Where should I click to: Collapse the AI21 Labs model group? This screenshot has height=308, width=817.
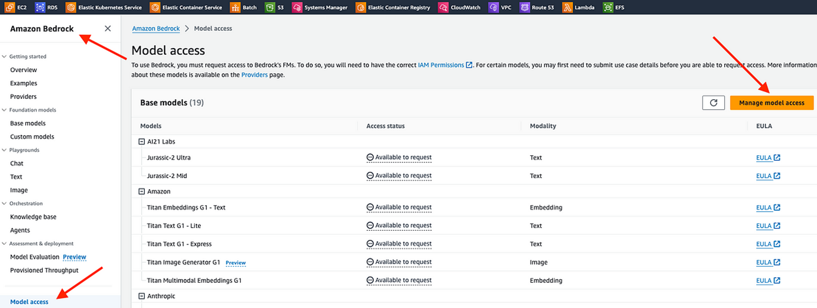pyautogui.click(x=142, y=142)
